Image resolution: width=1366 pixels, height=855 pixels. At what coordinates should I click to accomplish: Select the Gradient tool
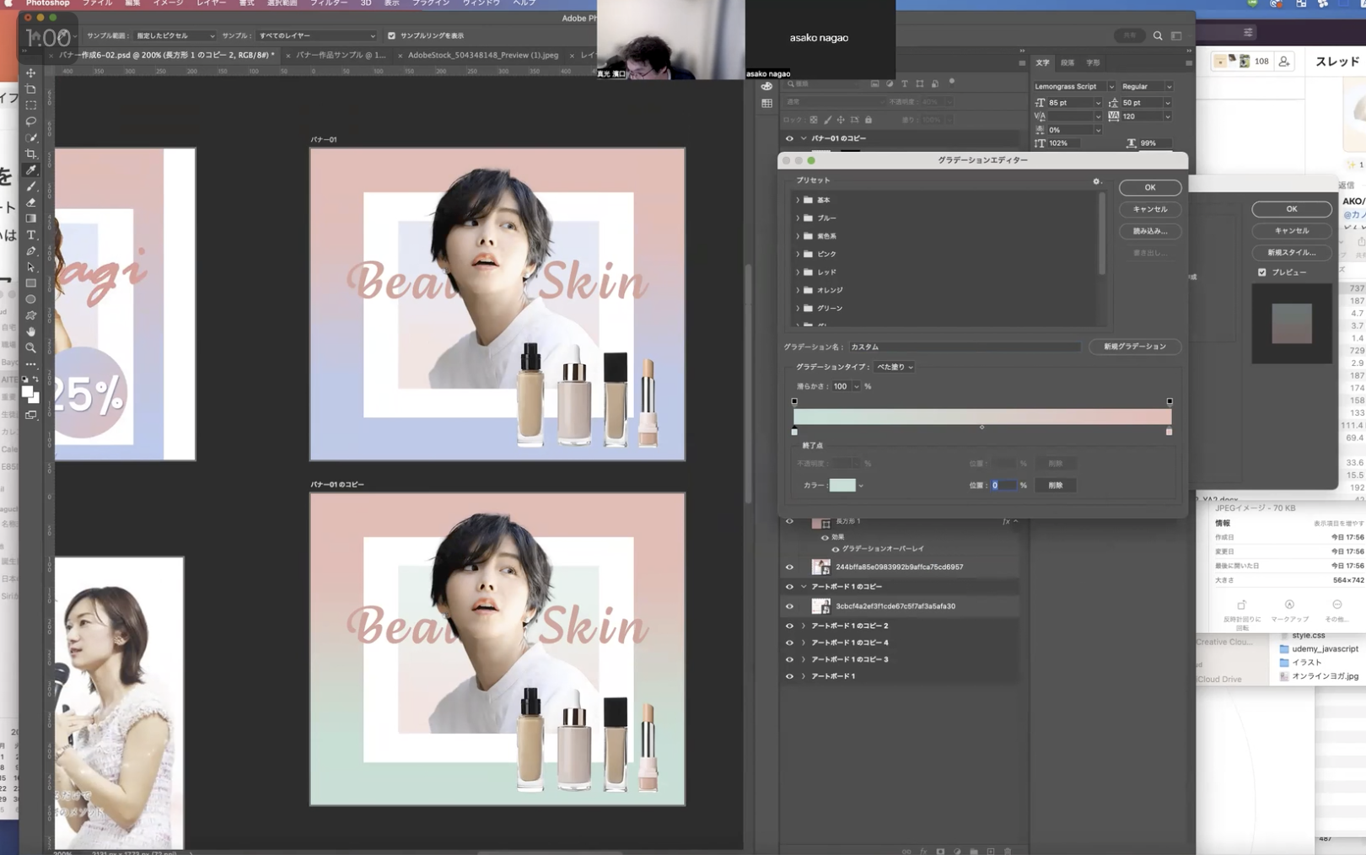coord(31,218)
